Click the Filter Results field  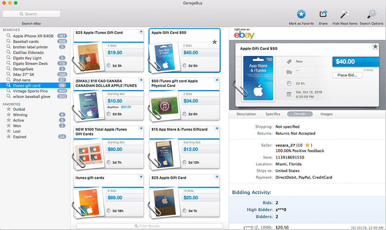[150, 226]
